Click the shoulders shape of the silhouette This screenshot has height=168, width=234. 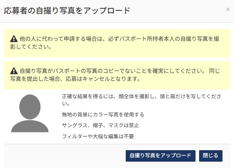[30, 126]
